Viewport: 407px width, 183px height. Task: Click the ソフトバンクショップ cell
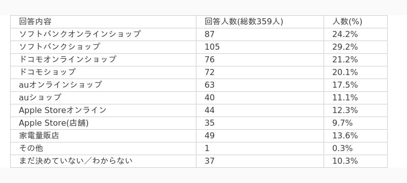coord(103,47)
